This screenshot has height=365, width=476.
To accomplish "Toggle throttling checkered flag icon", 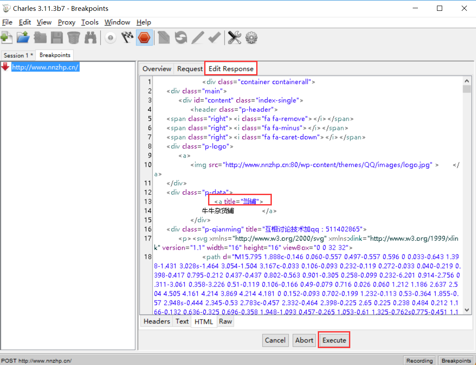I will point(127,38).
